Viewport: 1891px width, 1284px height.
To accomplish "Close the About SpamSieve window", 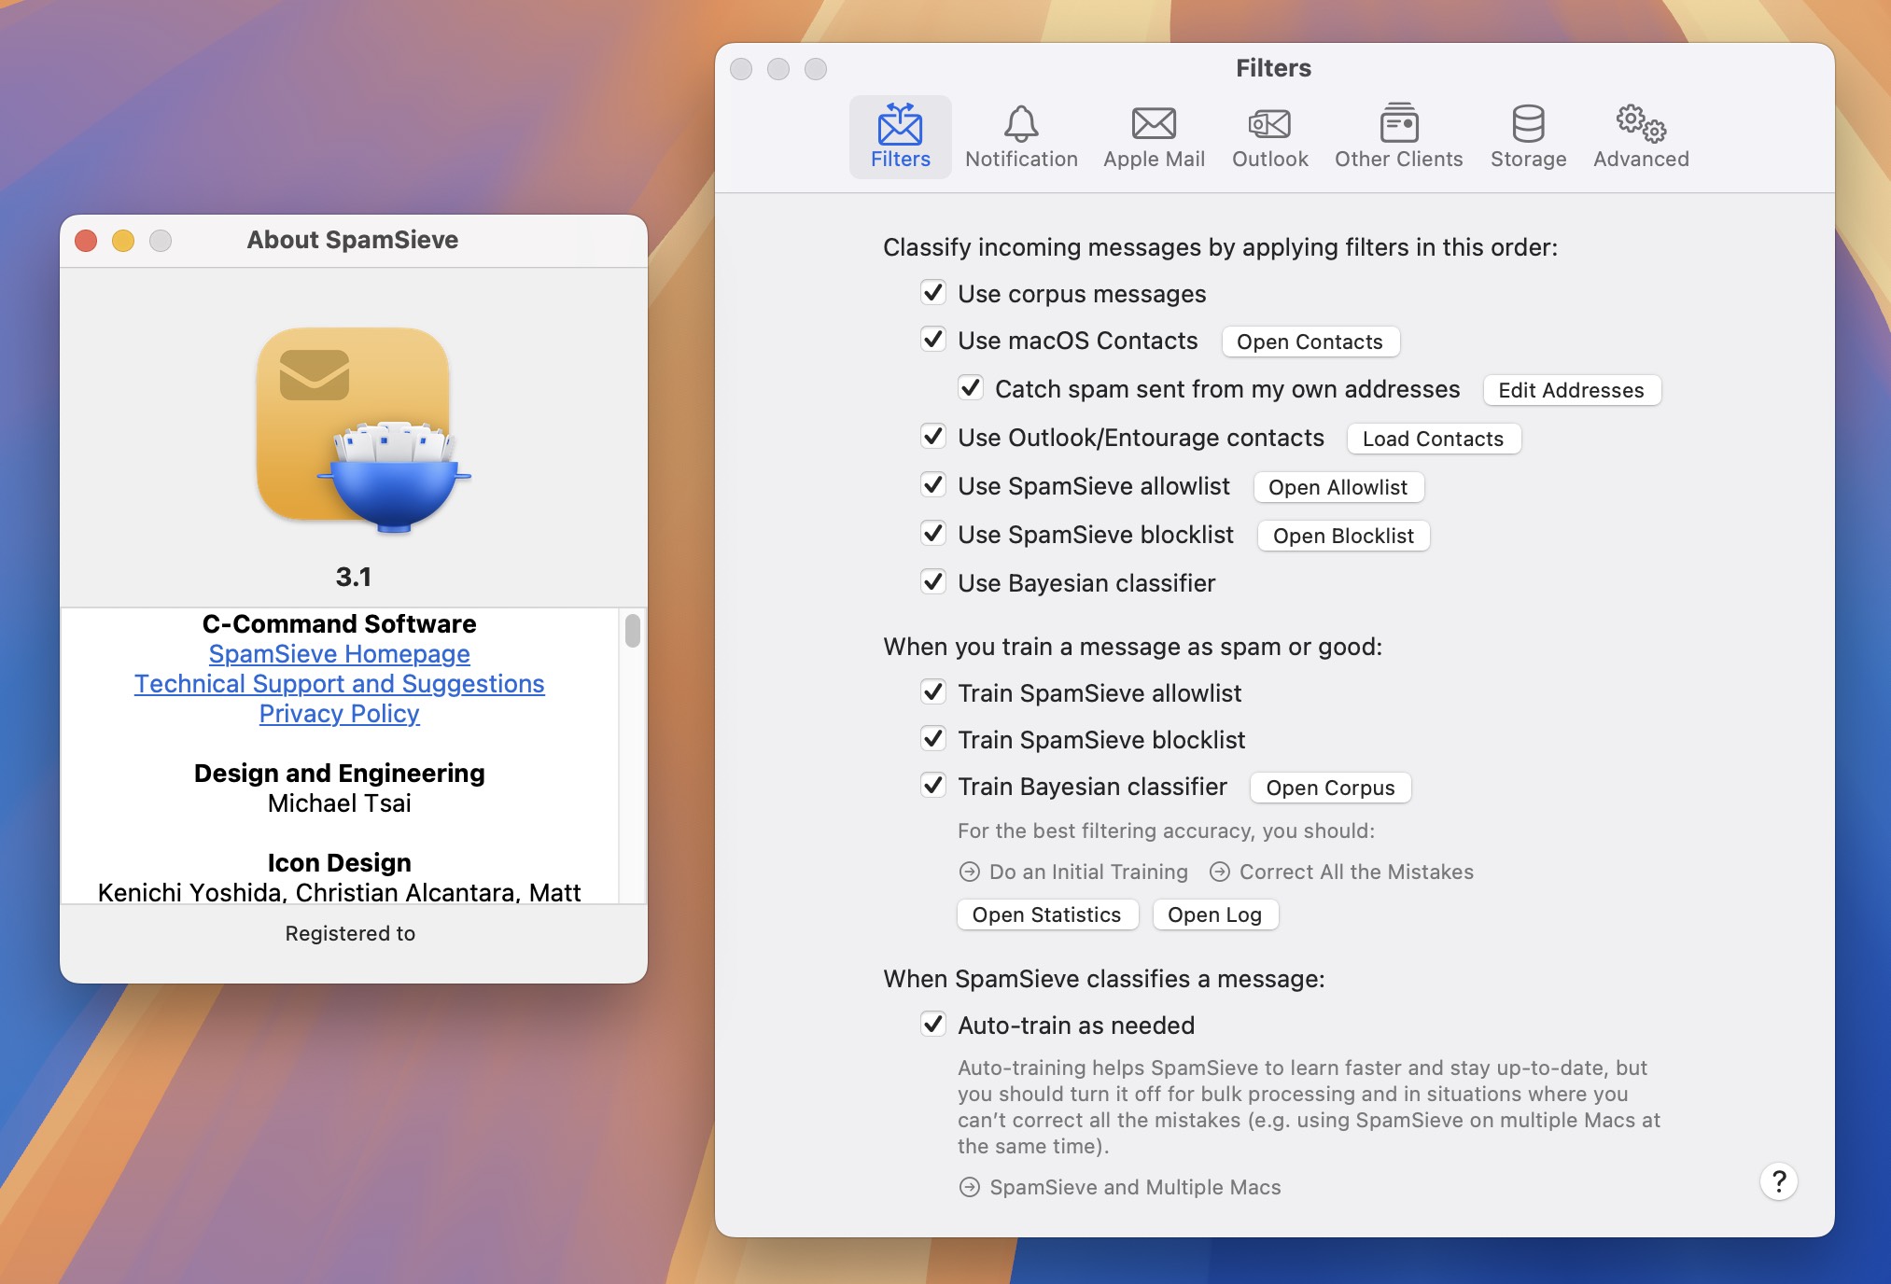I will coord(86,241).
